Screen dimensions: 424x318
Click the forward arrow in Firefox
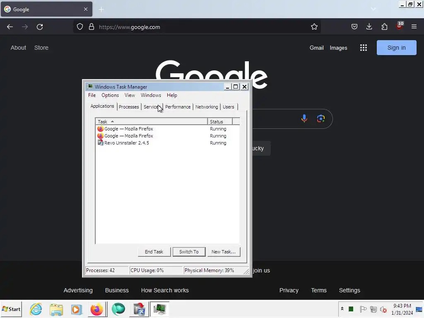coord(25,27)
